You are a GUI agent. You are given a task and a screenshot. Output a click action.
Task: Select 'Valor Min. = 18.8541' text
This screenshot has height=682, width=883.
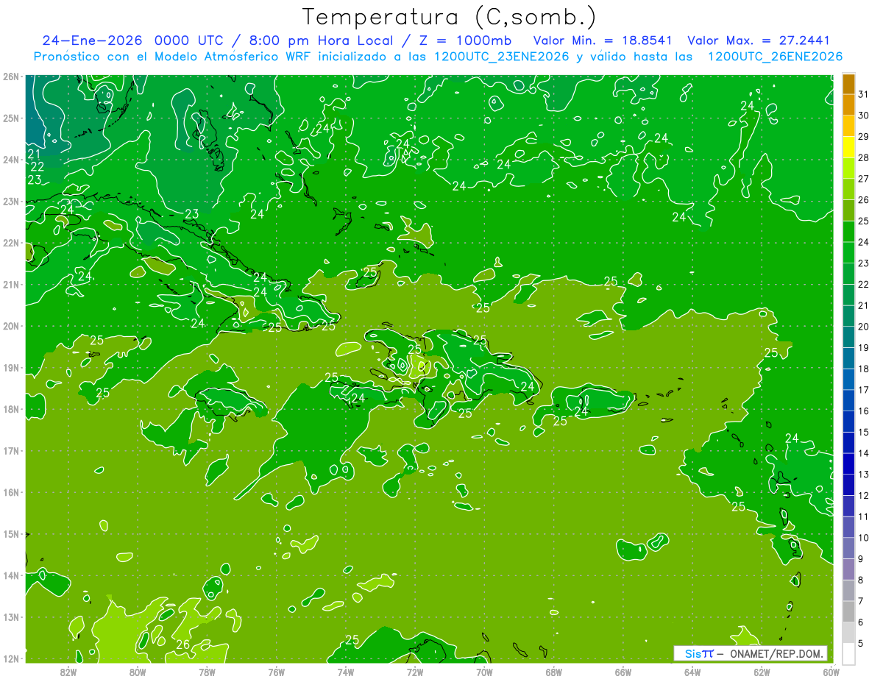(603, 40)
